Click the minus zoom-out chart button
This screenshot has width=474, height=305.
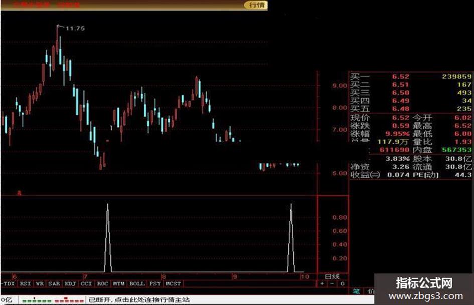coord(332,284)
